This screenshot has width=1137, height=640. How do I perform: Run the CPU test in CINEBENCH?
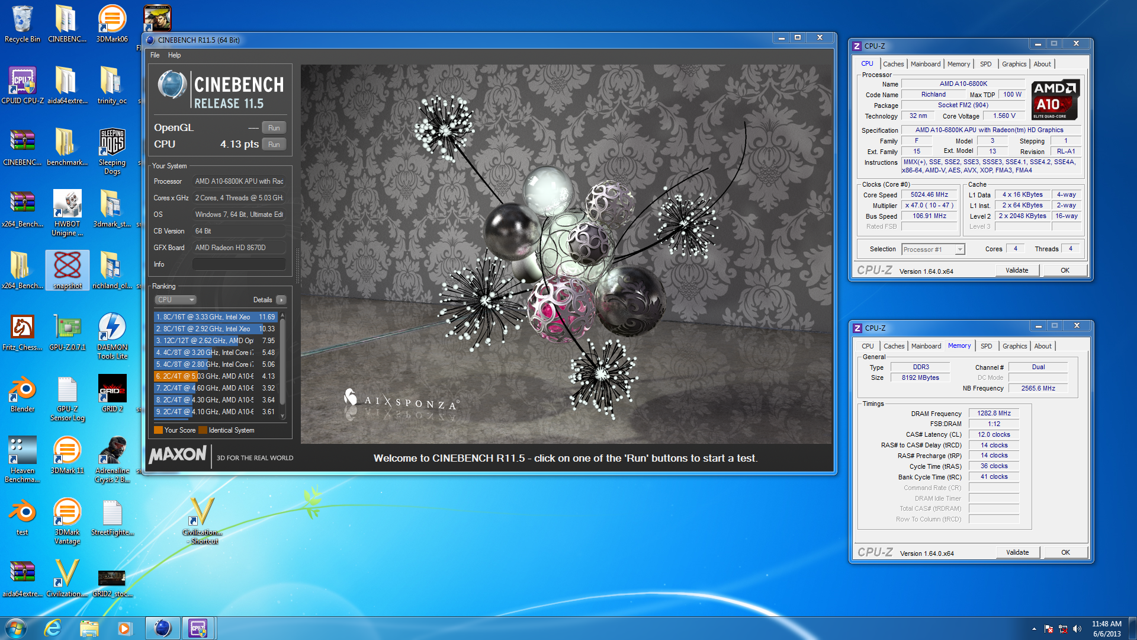point(274,145)
